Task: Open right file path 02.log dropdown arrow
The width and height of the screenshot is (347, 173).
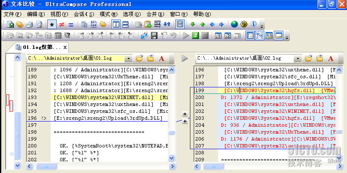Action: pyautogui.click(x=298, y=59)
